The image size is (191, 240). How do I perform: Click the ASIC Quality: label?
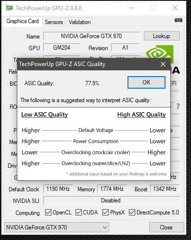pyautogui.click(x=39, y=83)
